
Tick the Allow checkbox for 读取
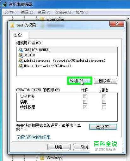[x=85, y=102]
